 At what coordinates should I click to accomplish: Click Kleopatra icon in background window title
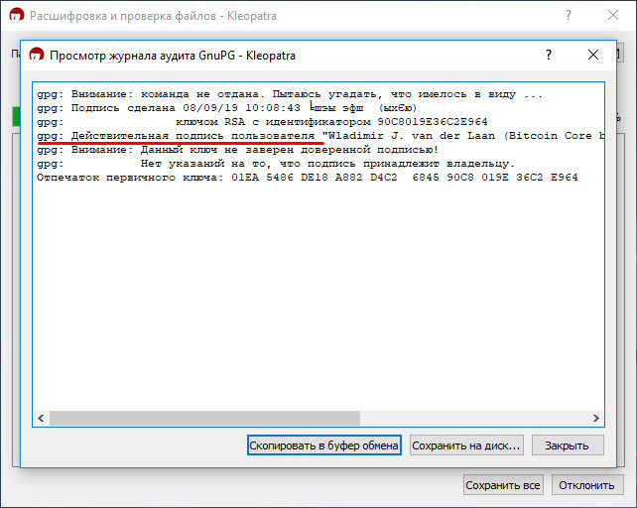[17, 16]
